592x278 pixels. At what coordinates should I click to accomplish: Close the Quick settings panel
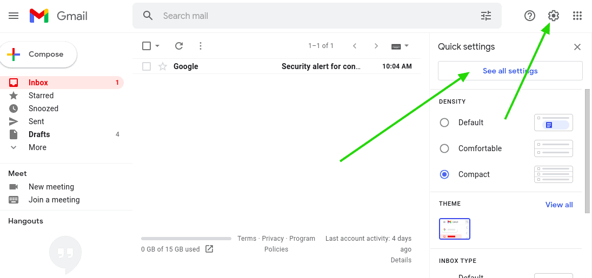click(577, 47)
